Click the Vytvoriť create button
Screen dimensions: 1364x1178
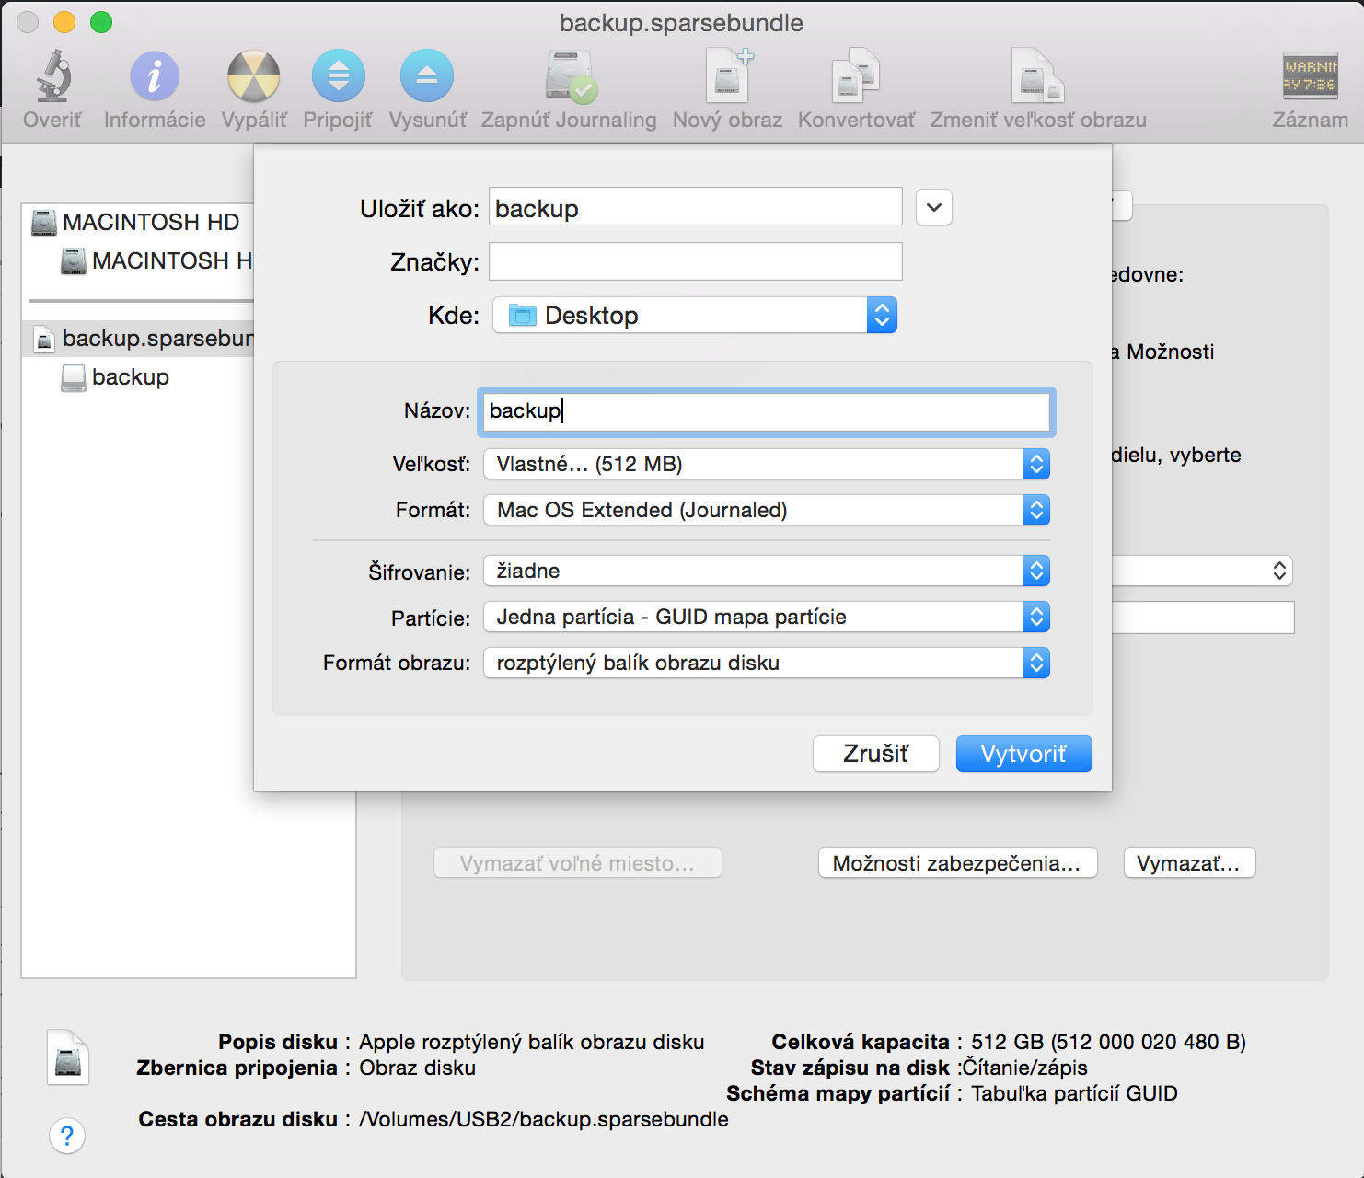tap(1023, 754)
